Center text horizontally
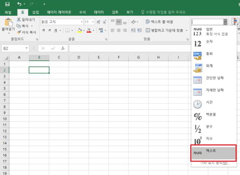Viewport: 240px width, 175px height. pos(118,30)
